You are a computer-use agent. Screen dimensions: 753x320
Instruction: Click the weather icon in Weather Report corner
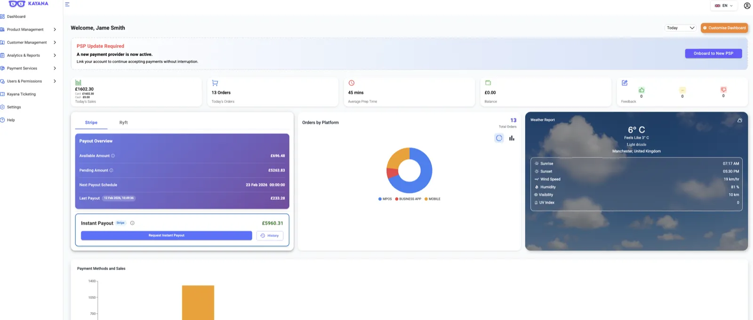coord(740,120)
